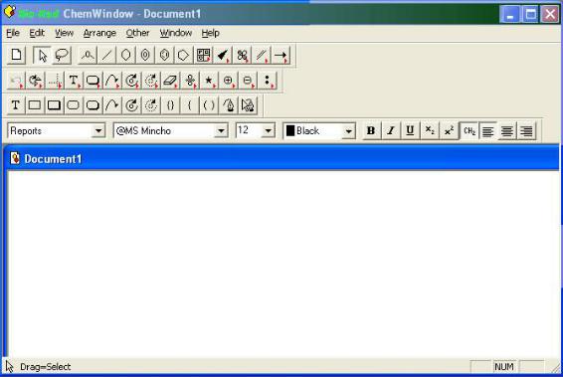The height and width of the screenshot is (377, 563).
Task: Open the Other menu
Action: pyautogui.click(x=137, y=33)
